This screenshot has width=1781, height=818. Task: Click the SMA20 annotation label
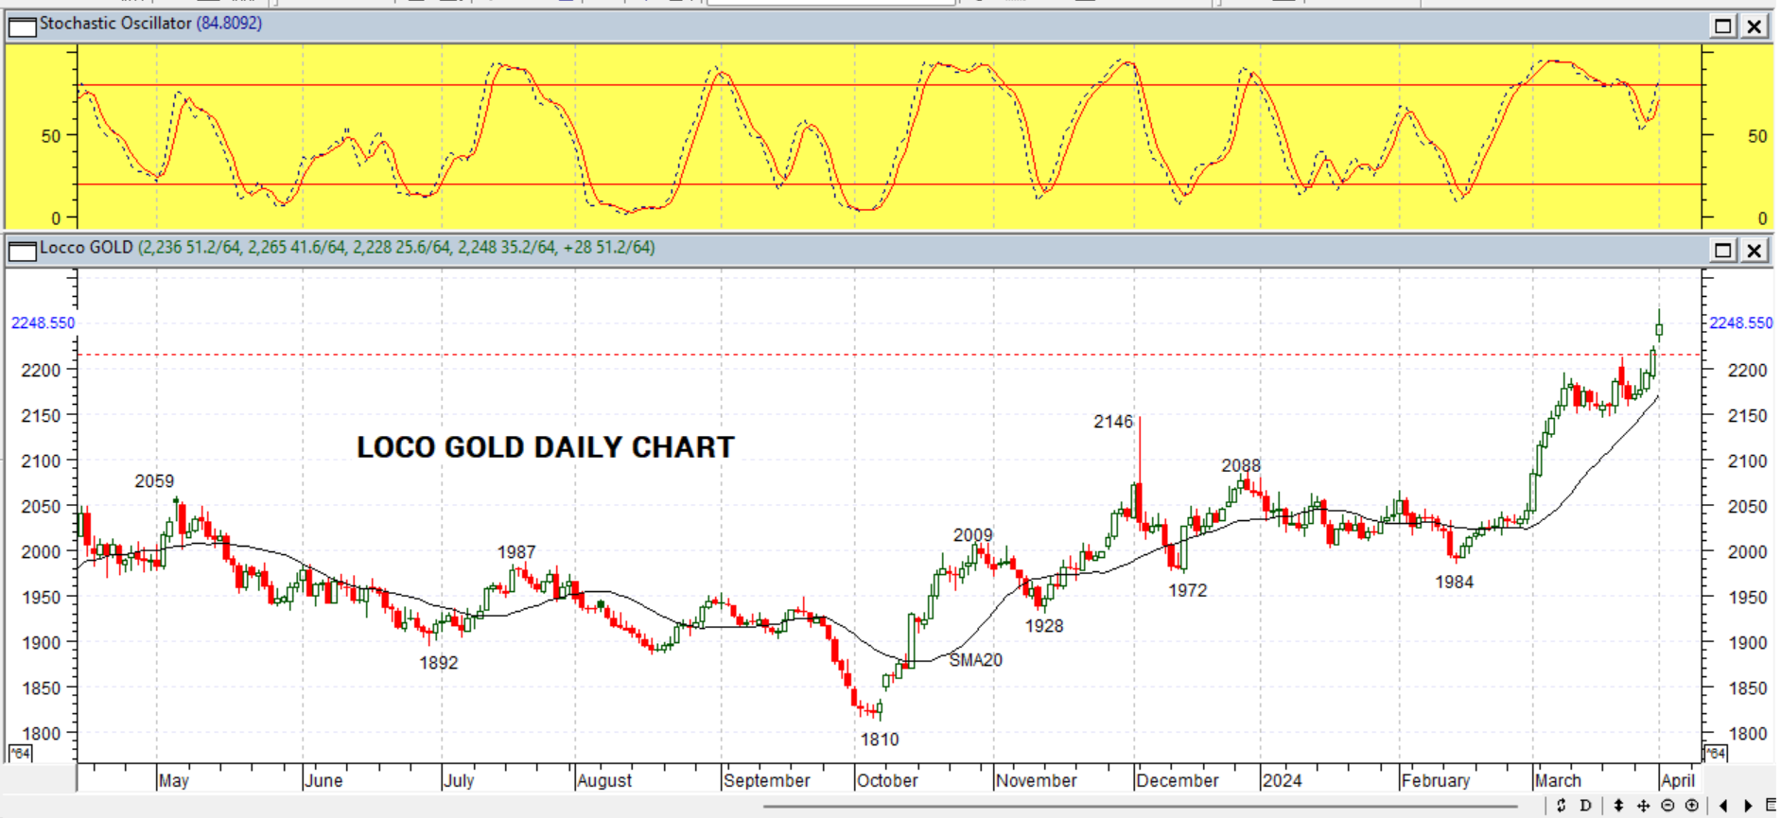pyautogui.click(x=975, y=660)
